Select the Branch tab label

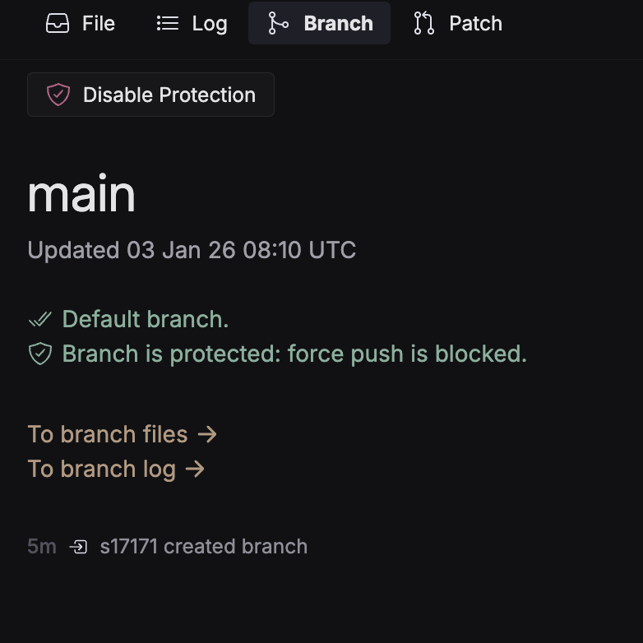click(x=338, y=23)
